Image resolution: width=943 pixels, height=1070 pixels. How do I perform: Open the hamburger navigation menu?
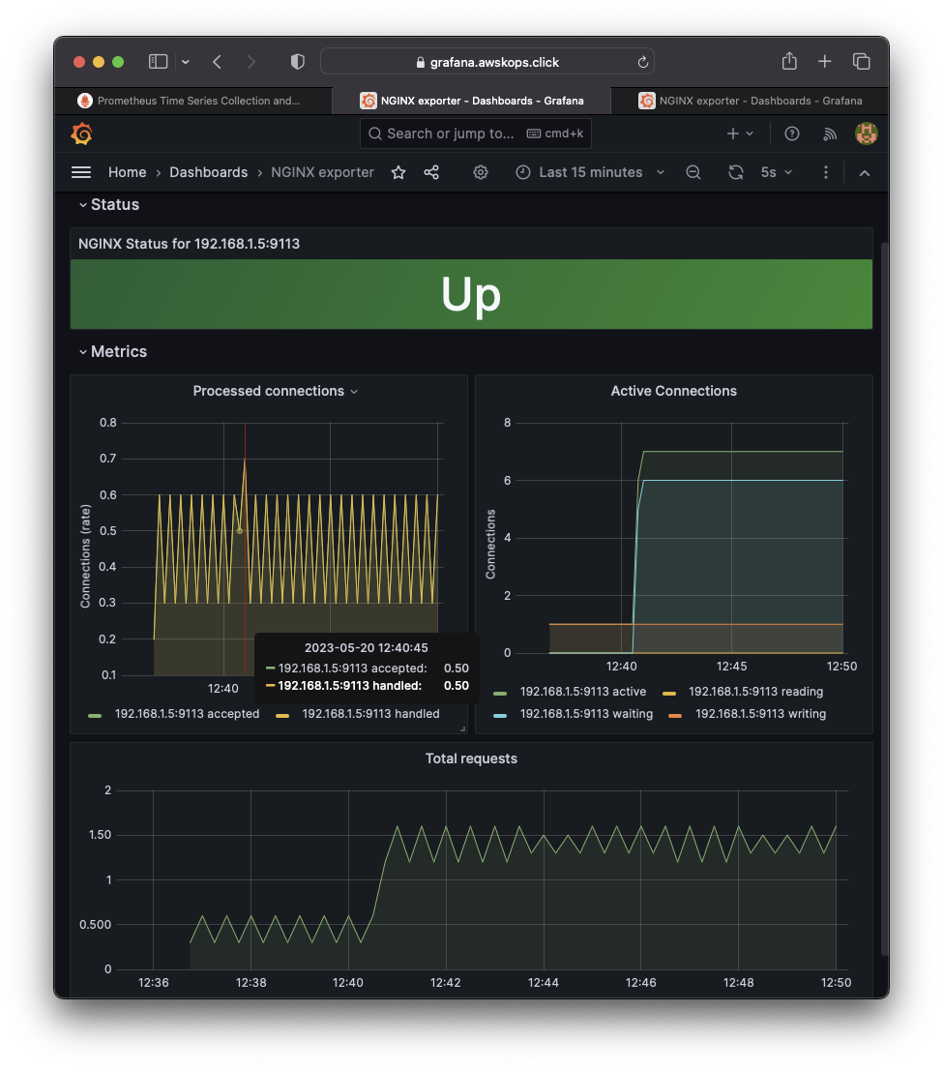coord(81,172)
